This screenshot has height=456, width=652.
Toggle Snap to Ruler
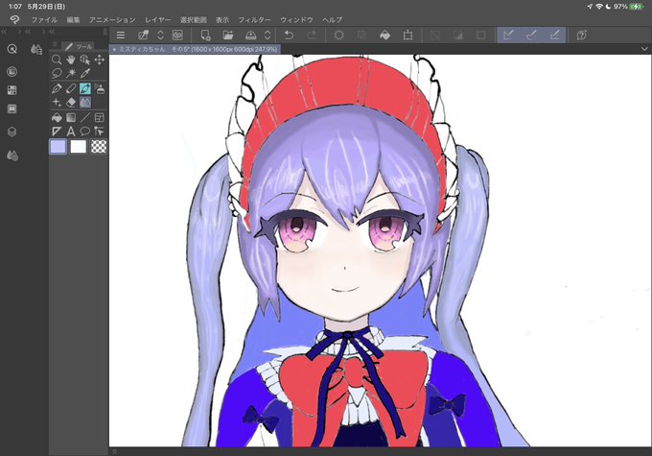[508, 36]
